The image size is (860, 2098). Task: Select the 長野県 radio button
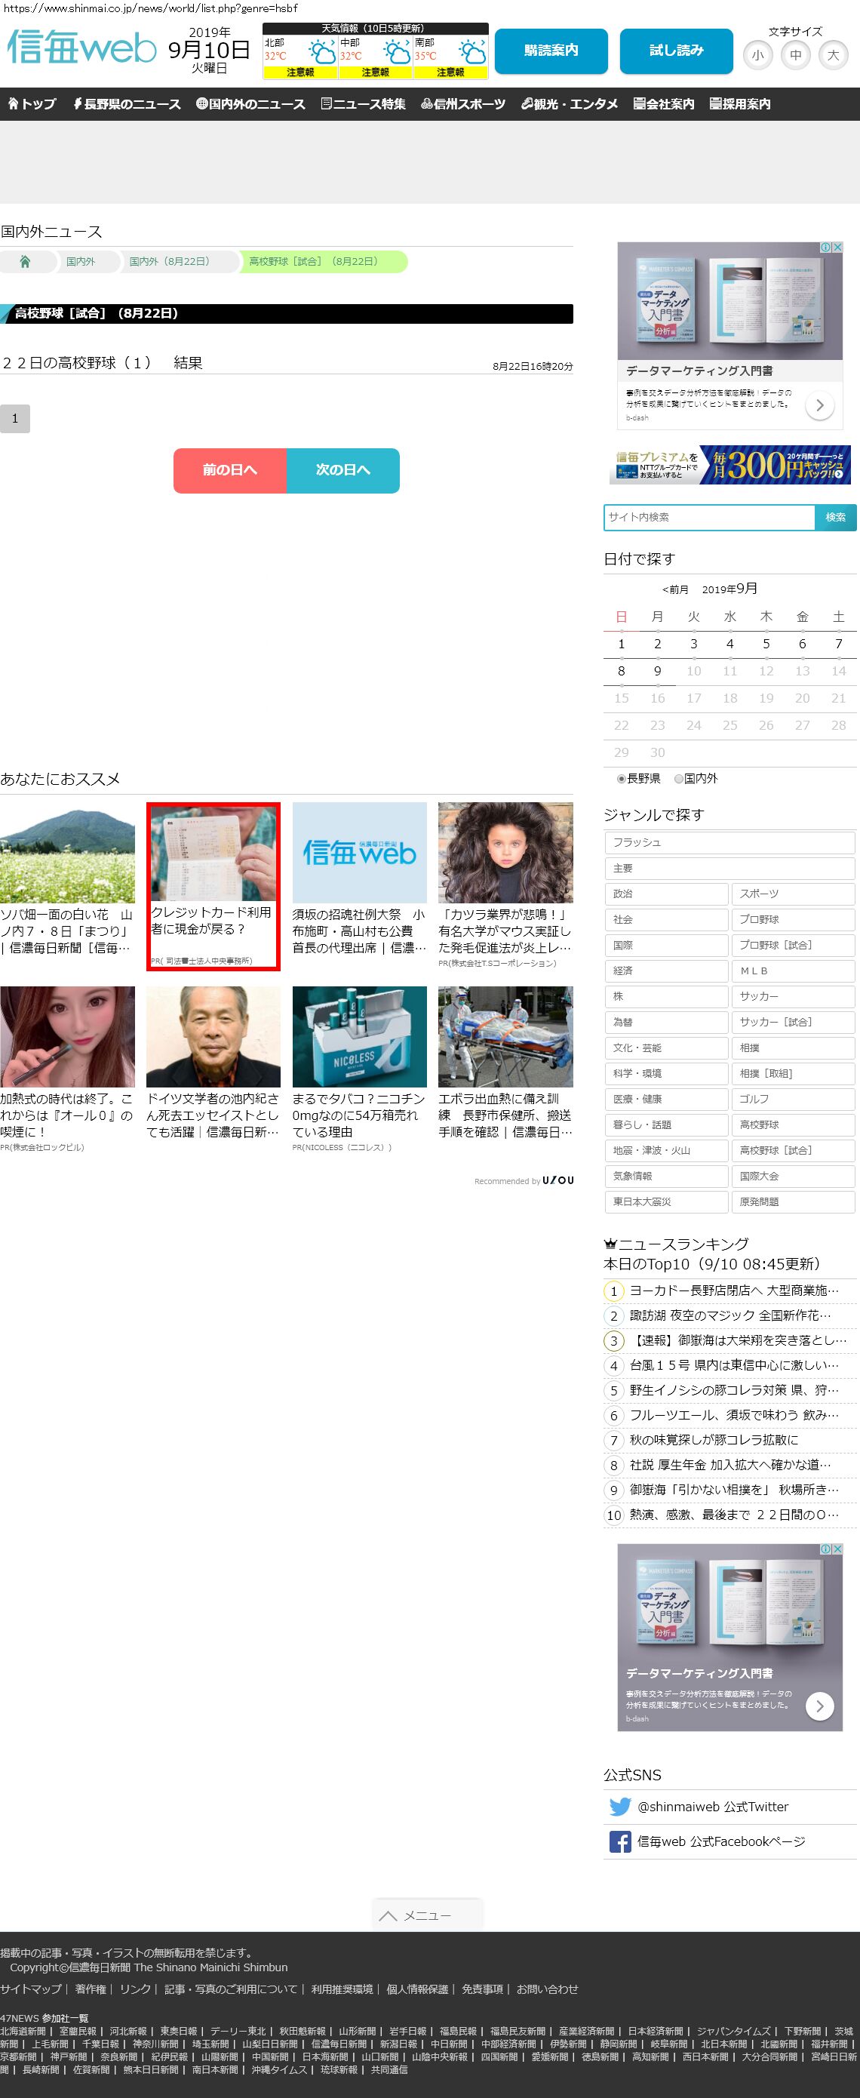click(622, 779)
